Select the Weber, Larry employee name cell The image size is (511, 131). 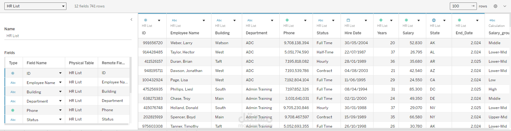click(181, 43)
